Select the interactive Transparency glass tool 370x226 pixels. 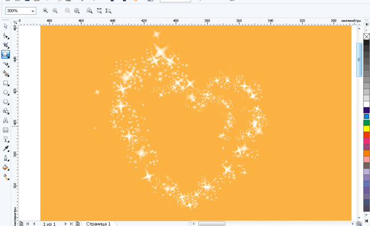[6, 139]
